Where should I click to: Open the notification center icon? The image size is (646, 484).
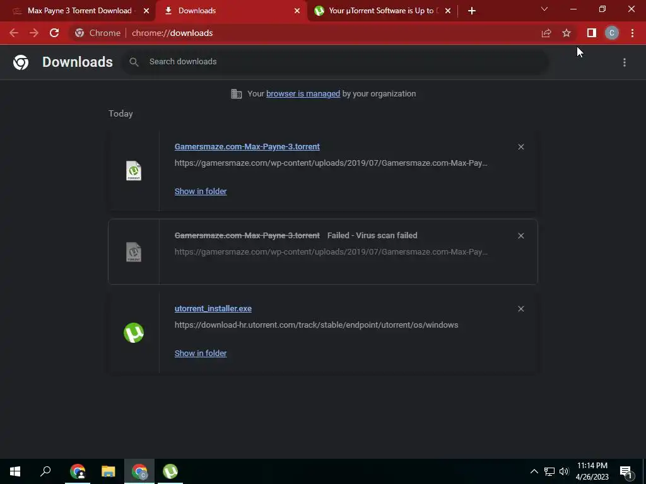pos(626,471)
